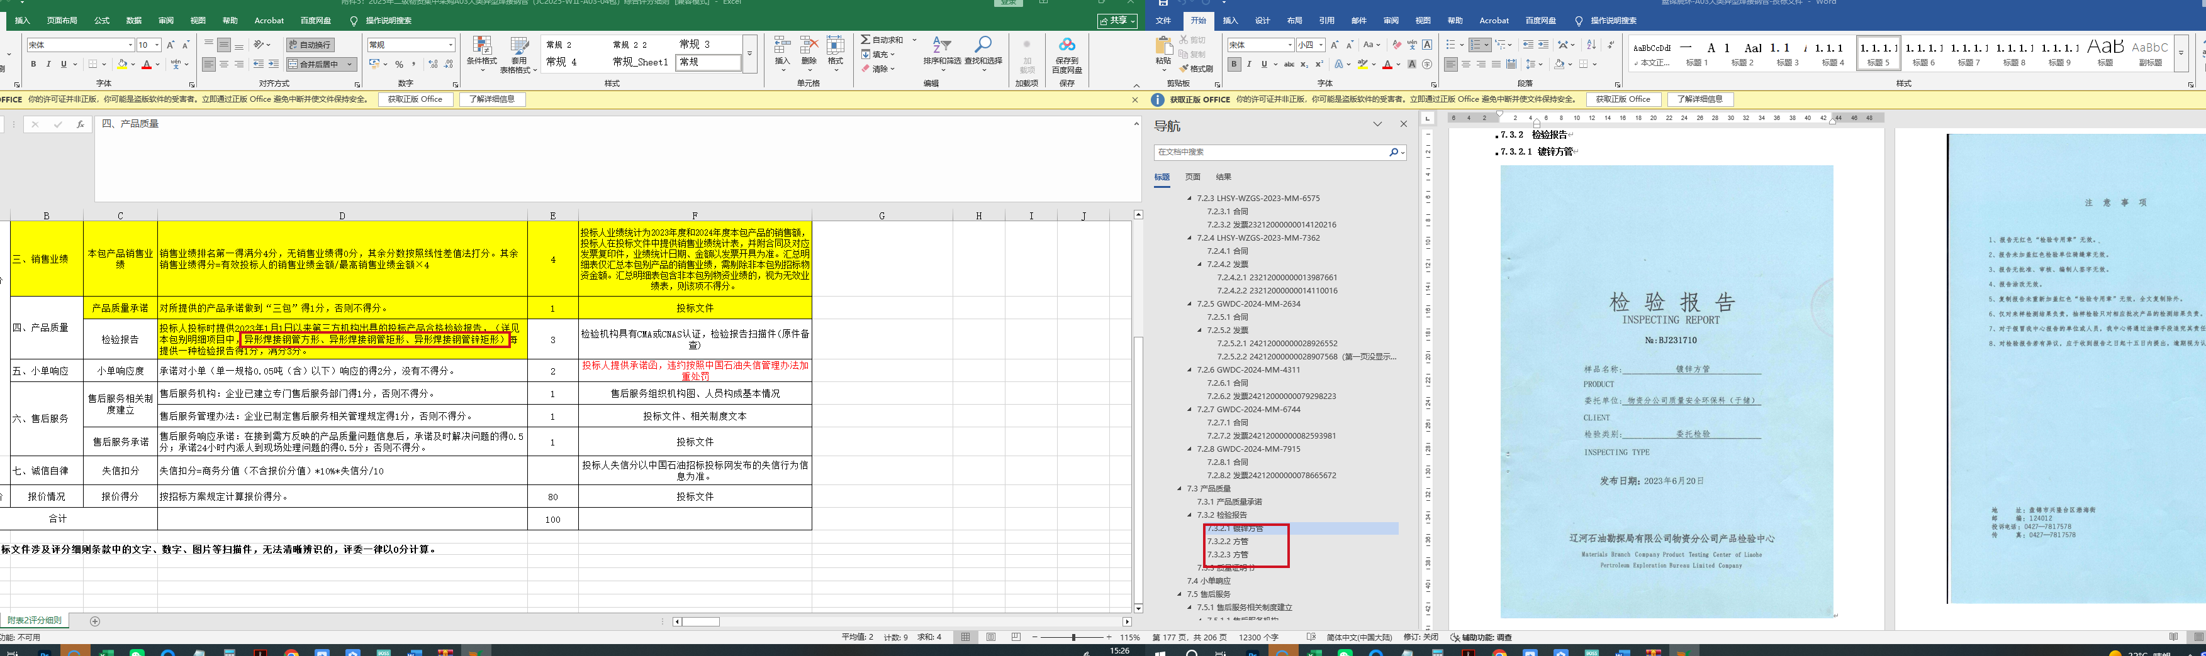Click 获取正版 Office button in Word's warning bar
This screenshot has height=656, width=2206.
tap(1623, 99)
